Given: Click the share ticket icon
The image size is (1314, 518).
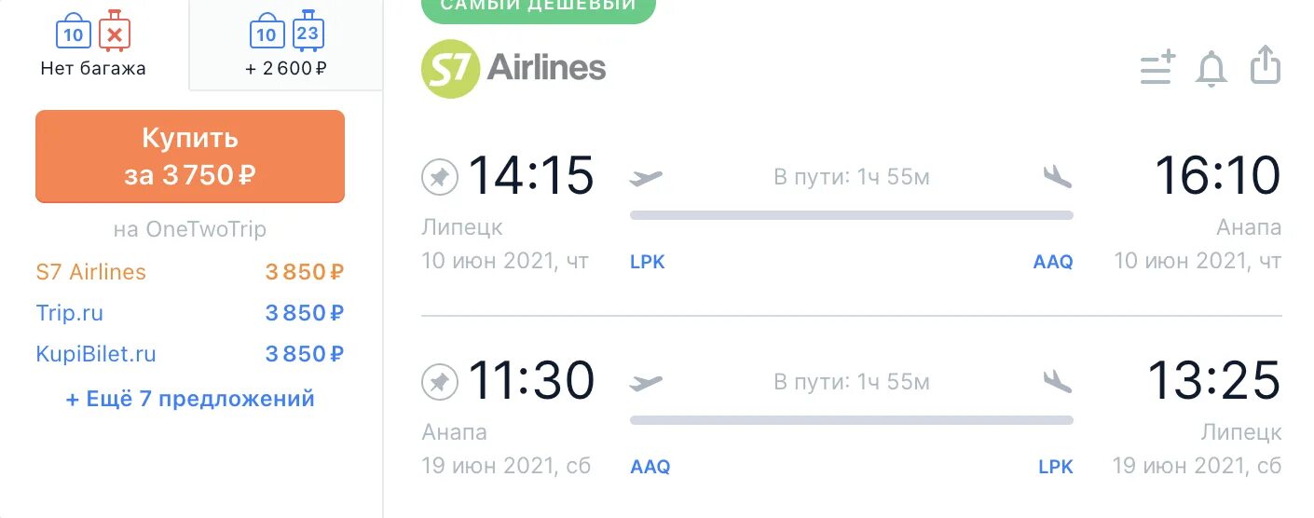Looking at the screenshot, I should (1266, 66).
